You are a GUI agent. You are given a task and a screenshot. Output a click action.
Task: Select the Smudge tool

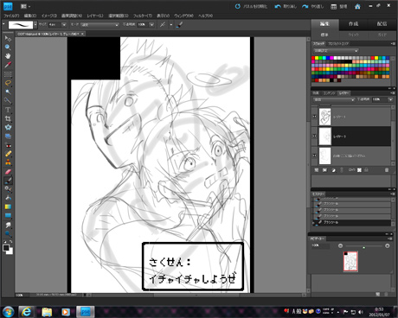(x=8, y=225)
